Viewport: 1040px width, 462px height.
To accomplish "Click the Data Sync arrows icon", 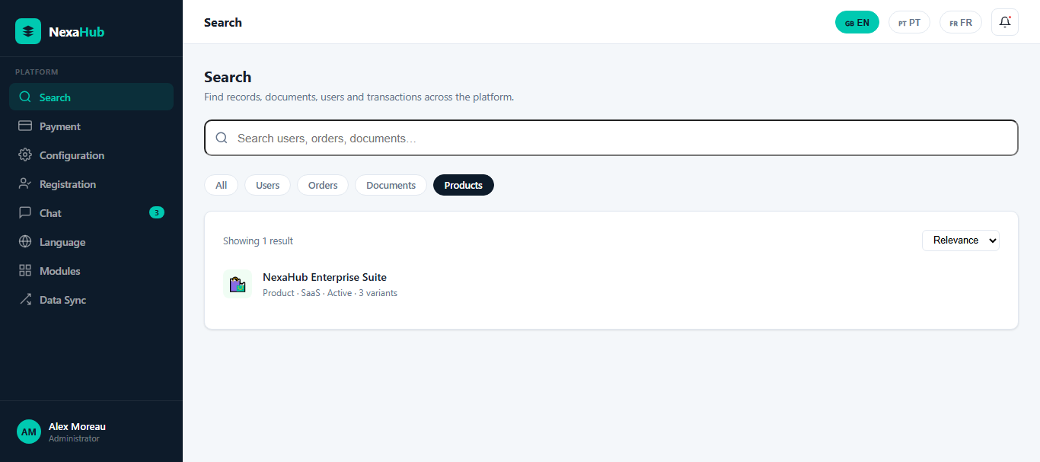I will coord(25,300).
